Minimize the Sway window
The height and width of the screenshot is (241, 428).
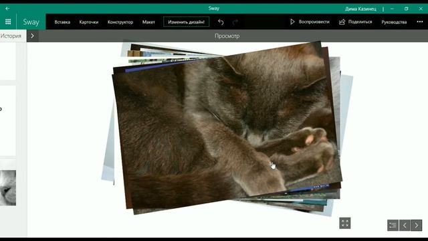tap(392, 9)
